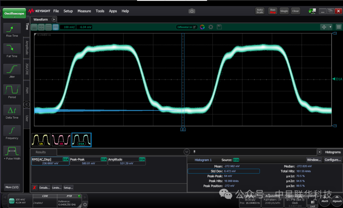Open the histogram Configure... button
The width and height of the screenshot is (343, 208).
[333, 160]
